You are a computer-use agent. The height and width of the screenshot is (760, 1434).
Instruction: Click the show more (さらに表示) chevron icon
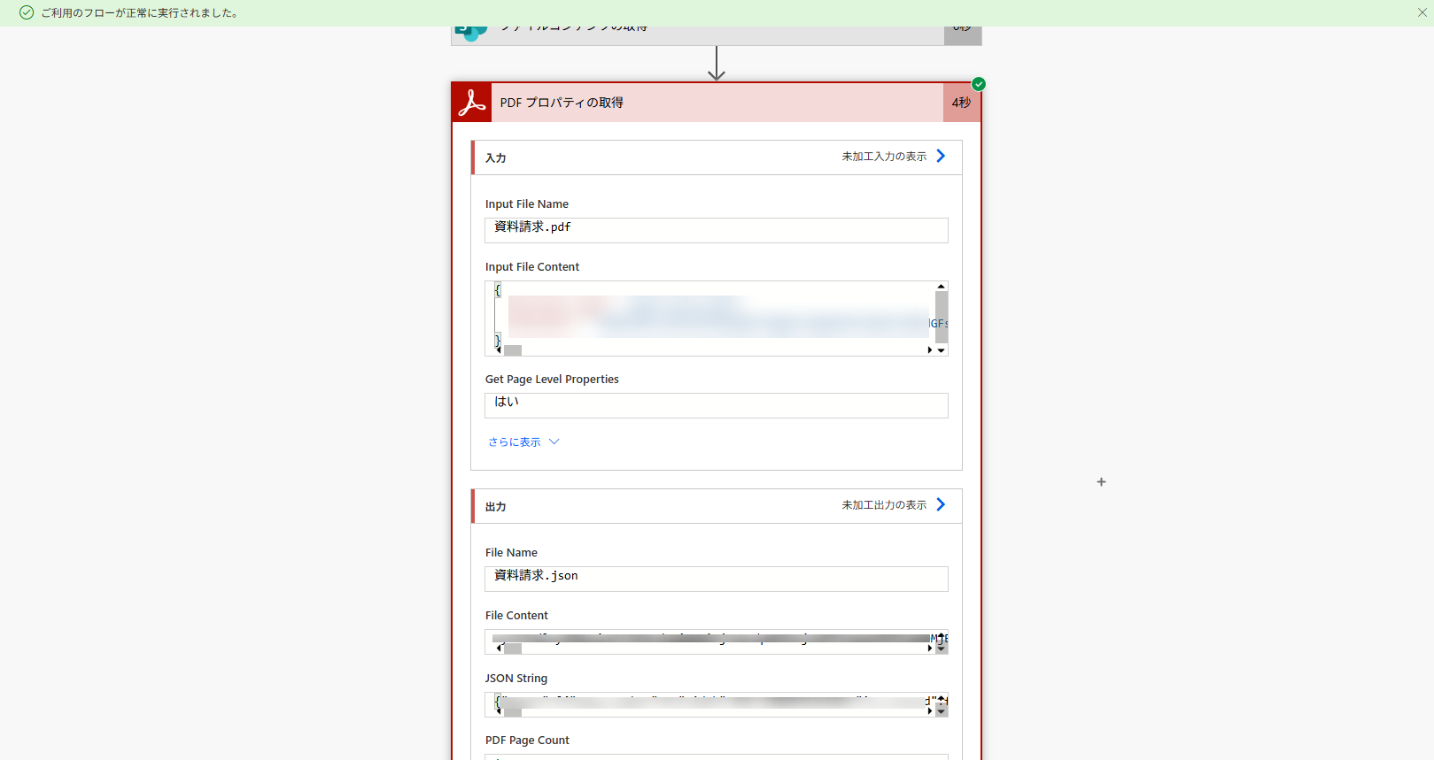[554, 441]
